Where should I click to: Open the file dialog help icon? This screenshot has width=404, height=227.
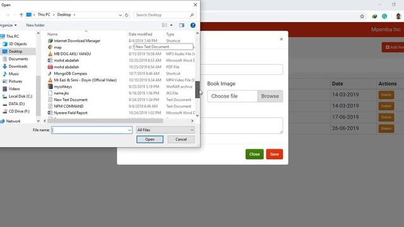(193, 25)
